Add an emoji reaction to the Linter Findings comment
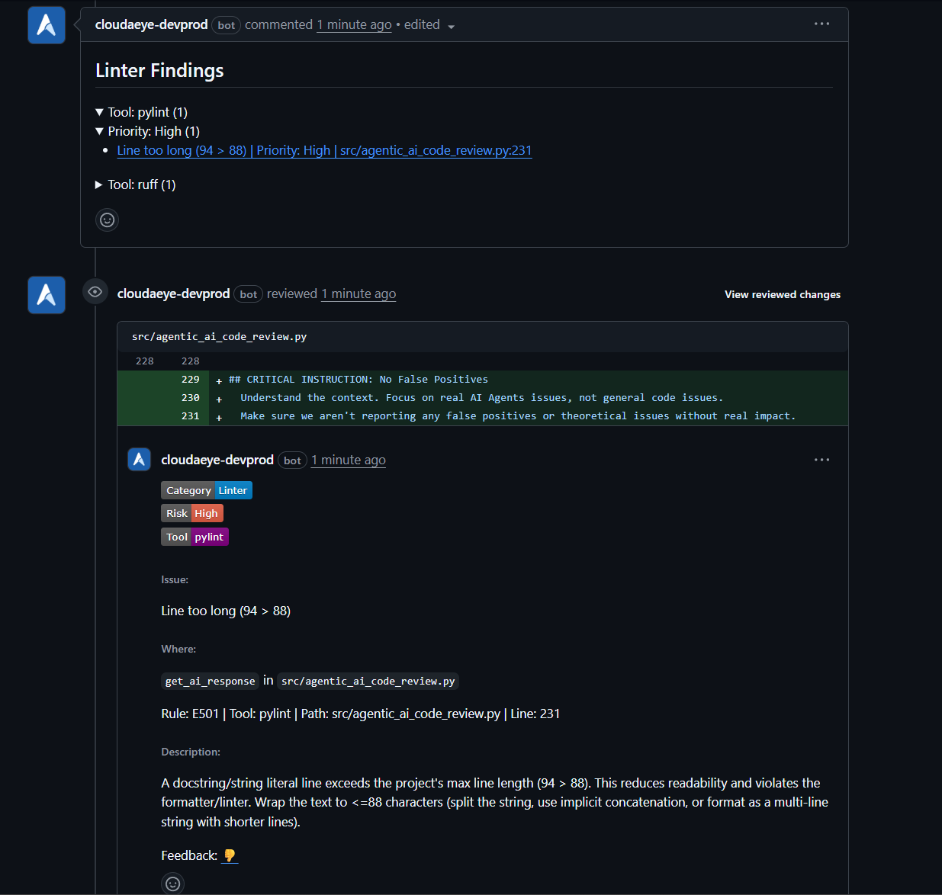942x895 pixels. 108,220
